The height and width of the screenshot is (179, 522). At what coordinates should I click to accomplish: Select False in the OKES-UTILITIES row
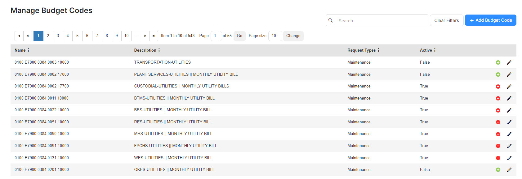click(425, 170)
